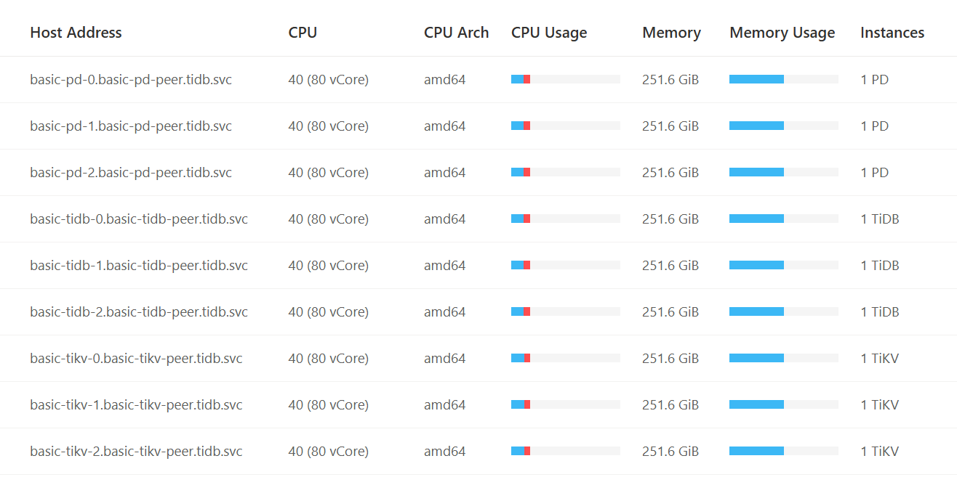Select host basic-tidb-2.basic-tidb-peer.tidb.svc
The width and height of the screenshot is (957, 477).
coord(139,312)
